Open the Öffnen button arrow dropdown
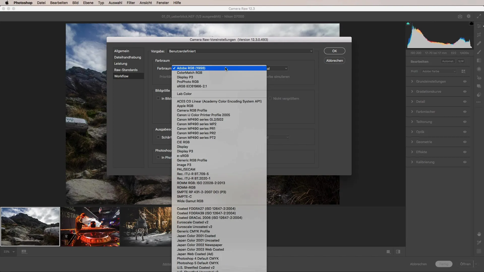Image resolution: width=484 pixels, height=272 pixels. (x=476, y=264)
